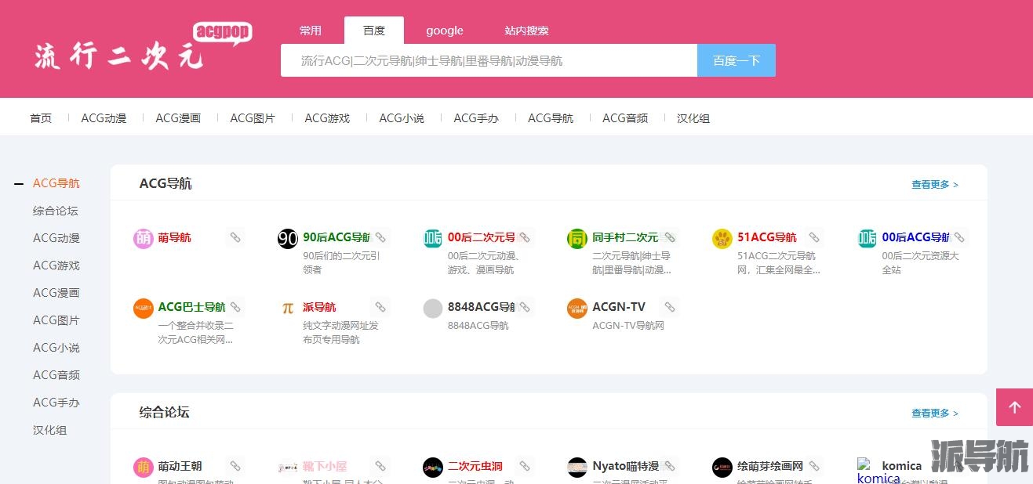The height and width of the screenshot is (484, 1033).
Task: Click the link icon beside 00后二次元导航
Action: point(525,237)
